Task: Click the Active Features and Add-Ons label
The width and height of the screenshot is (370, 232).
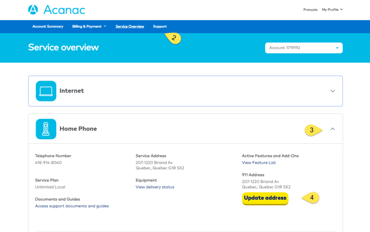Action: tap(270, 156)
